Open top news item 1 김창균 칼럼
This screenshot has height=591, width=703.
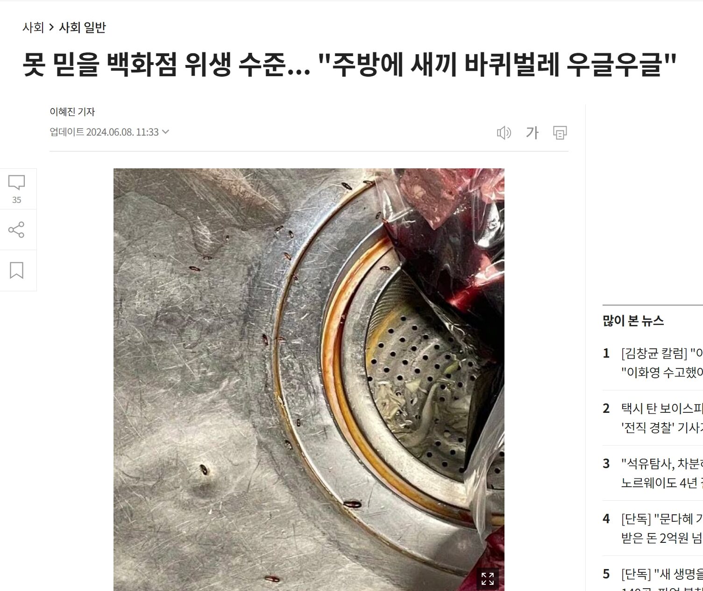pos(661,363)
